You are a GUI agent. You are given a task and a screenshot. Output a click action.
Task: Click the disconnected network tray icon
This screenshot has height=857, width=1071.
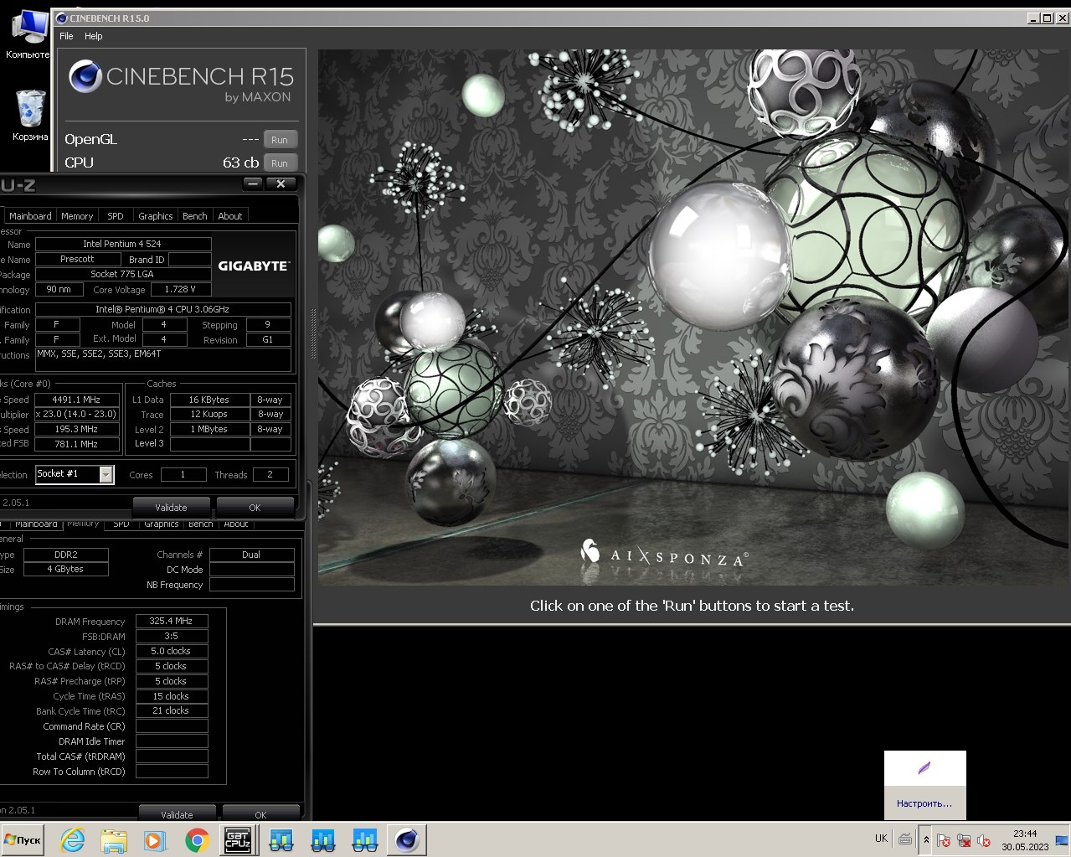tap(964, 840)
